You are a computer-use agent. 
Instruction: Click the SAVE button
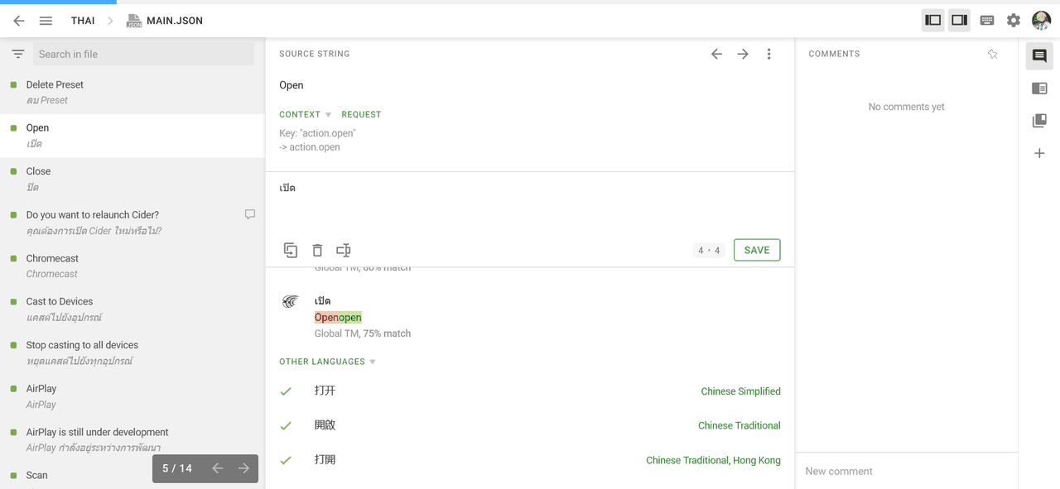coord(757,250)
